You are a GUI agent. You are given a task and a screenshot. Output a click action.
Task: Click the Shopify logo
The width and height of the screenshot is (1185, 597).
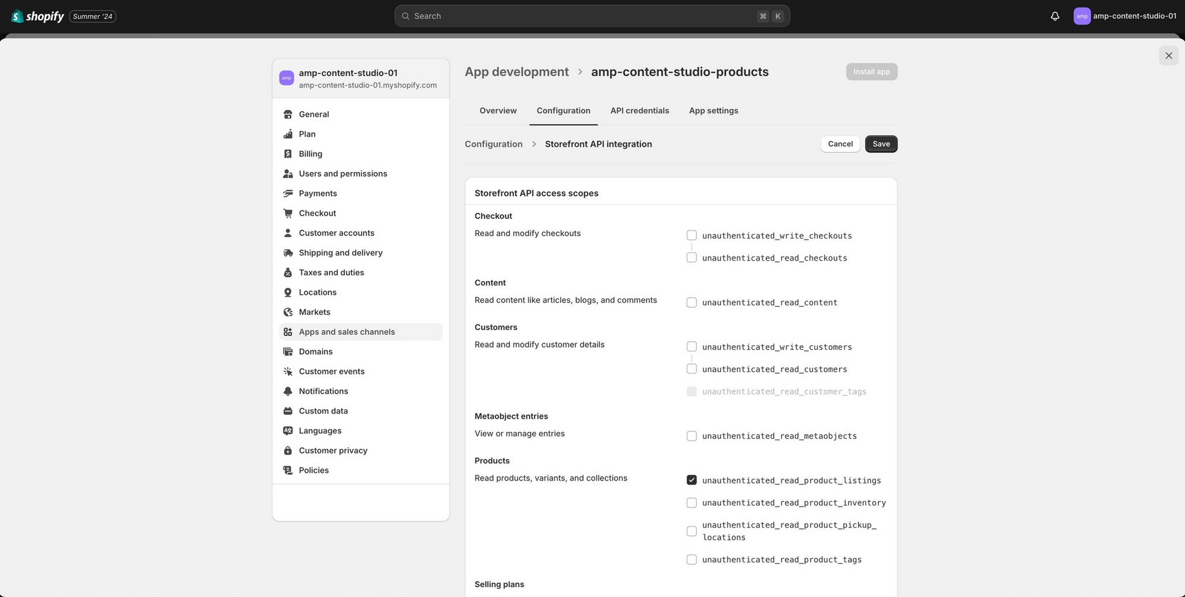coord(38,16)
